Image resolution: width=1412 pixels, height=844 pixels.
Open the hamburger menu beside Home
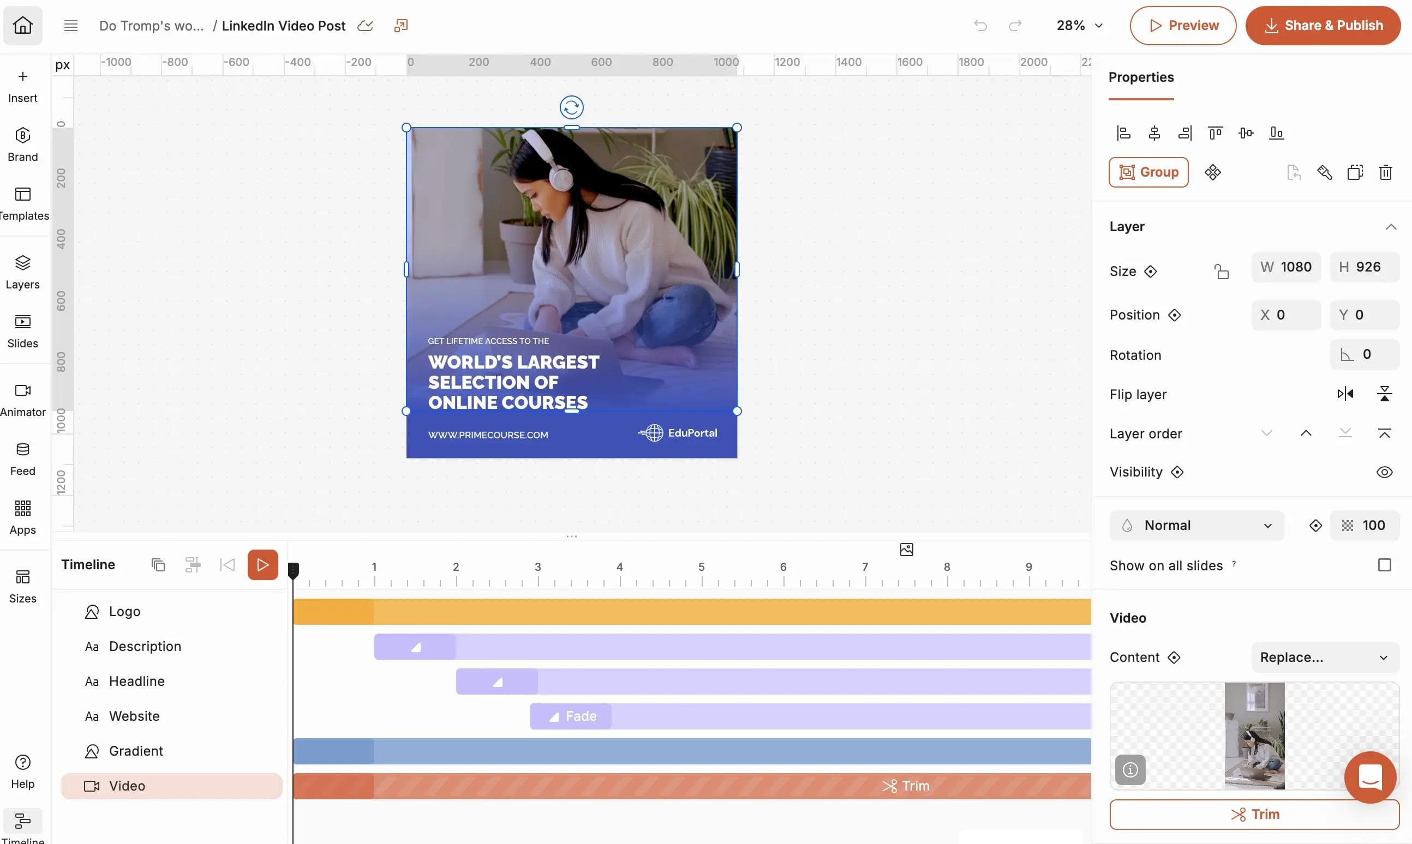[70, 25]
